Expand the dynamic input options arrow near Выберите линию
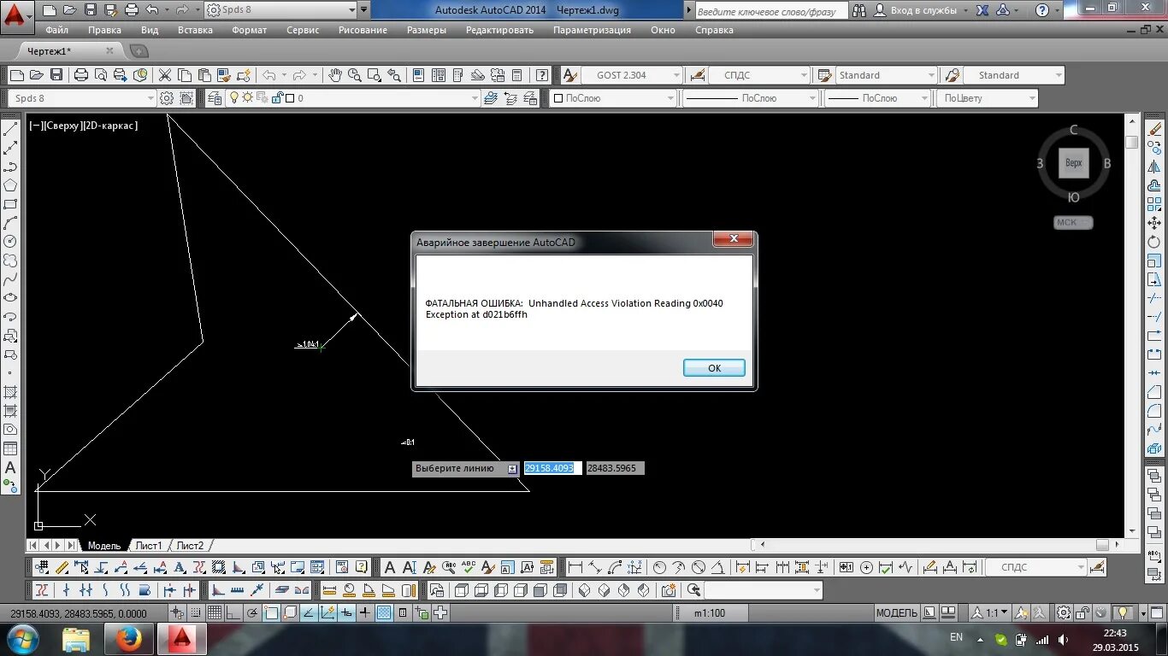This screenshot has height=656, width=1168. click(511, 469)
